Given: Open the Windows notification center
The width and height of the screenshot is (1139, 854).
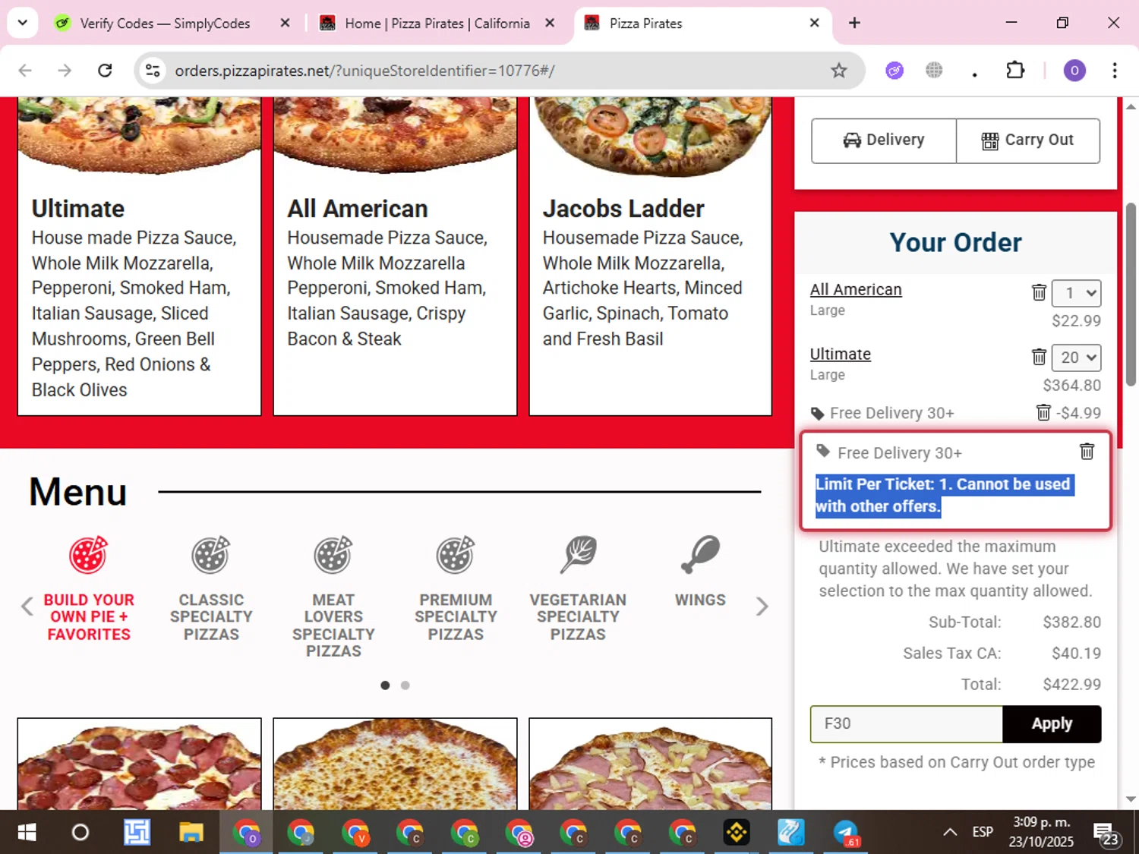Looking at the screenshot, I should coord(1106,834).
